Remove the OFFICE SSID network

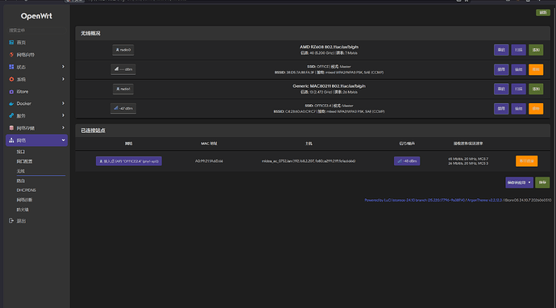coord(536,69)
